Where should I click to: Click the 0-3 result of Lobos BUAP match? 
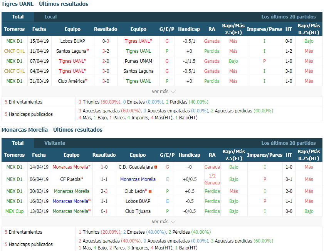coord(106,41)
